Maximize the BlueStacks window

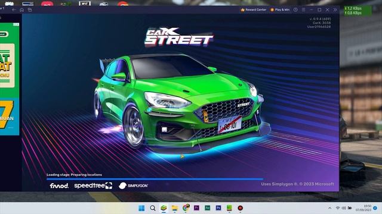point(319,10)
